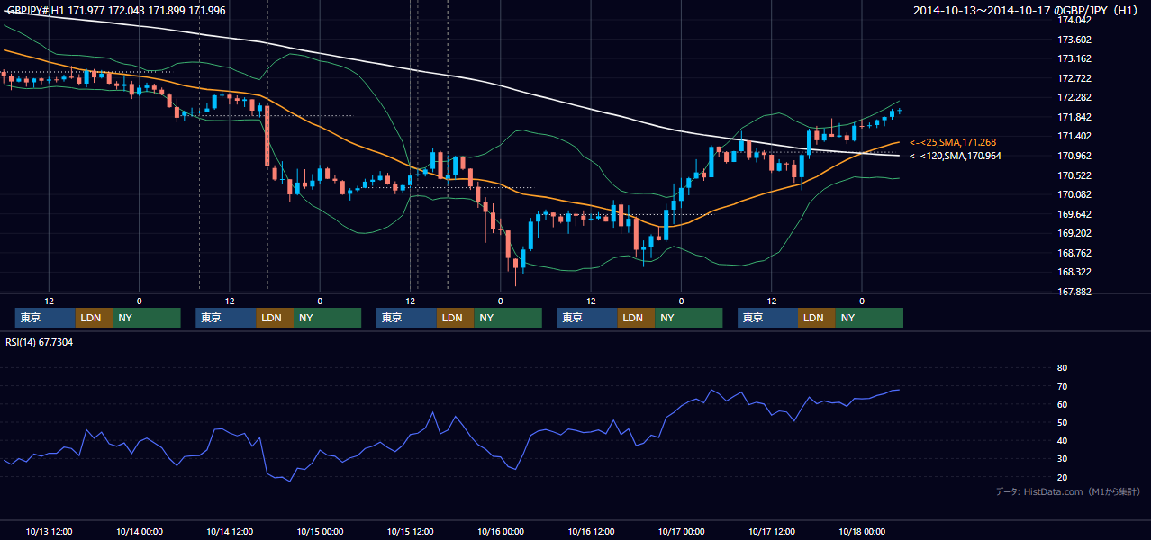Click price axis value 173.162

tap(1074, 58)
